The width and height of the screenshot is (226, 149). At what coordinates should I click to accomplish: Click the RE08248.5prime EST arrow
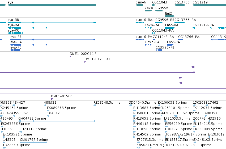(95, 105)
